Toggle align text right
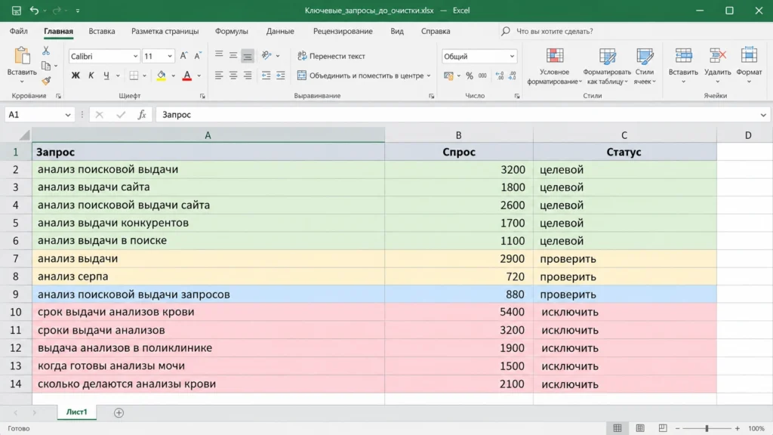The image size is (773, 435). pos(248,76)
